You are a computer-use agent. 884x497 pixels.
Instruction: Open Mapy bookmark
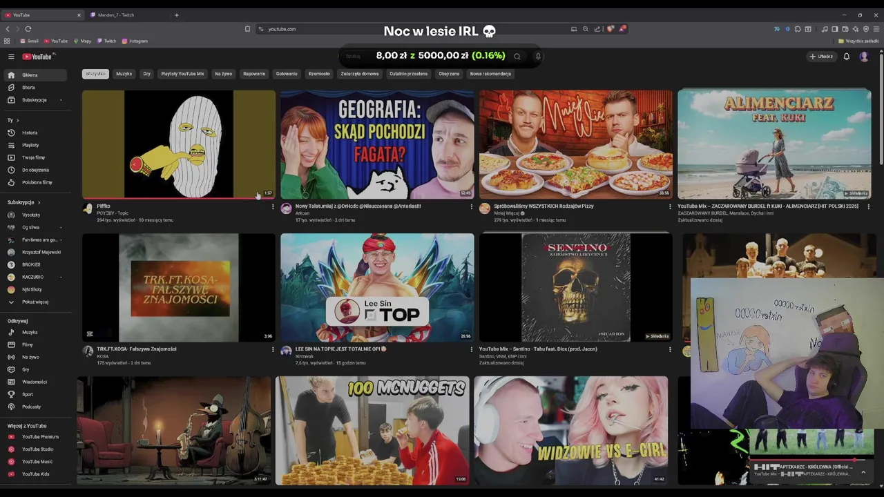click(82, 41)
